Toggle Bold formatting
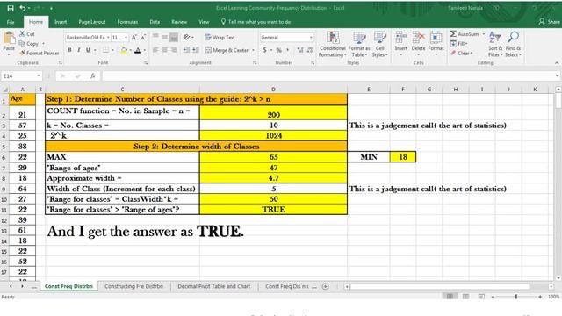The height and width of the screenshot is (316, 562). click(x=69, y=50)
